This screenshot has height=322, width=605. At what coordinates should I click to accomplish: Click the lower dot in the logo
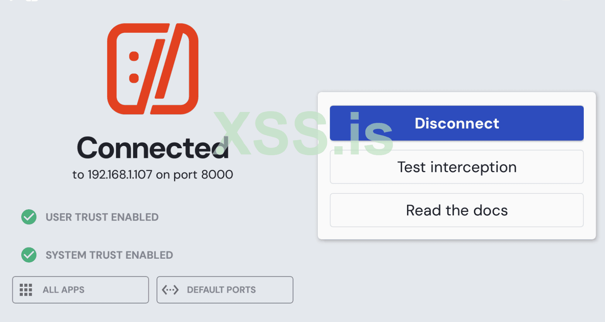pos(134,78)
